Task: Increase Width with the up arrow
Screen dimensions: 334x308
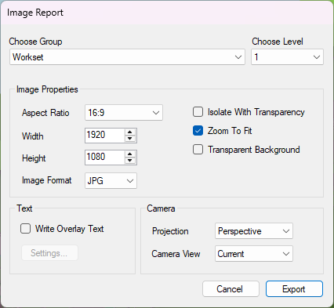Action: point(130,132)
